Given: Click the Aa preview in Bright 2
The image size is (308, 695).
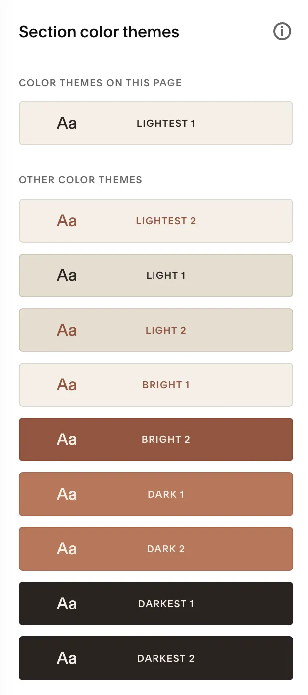Looking at the screenshot, I should tap(67, 439).
